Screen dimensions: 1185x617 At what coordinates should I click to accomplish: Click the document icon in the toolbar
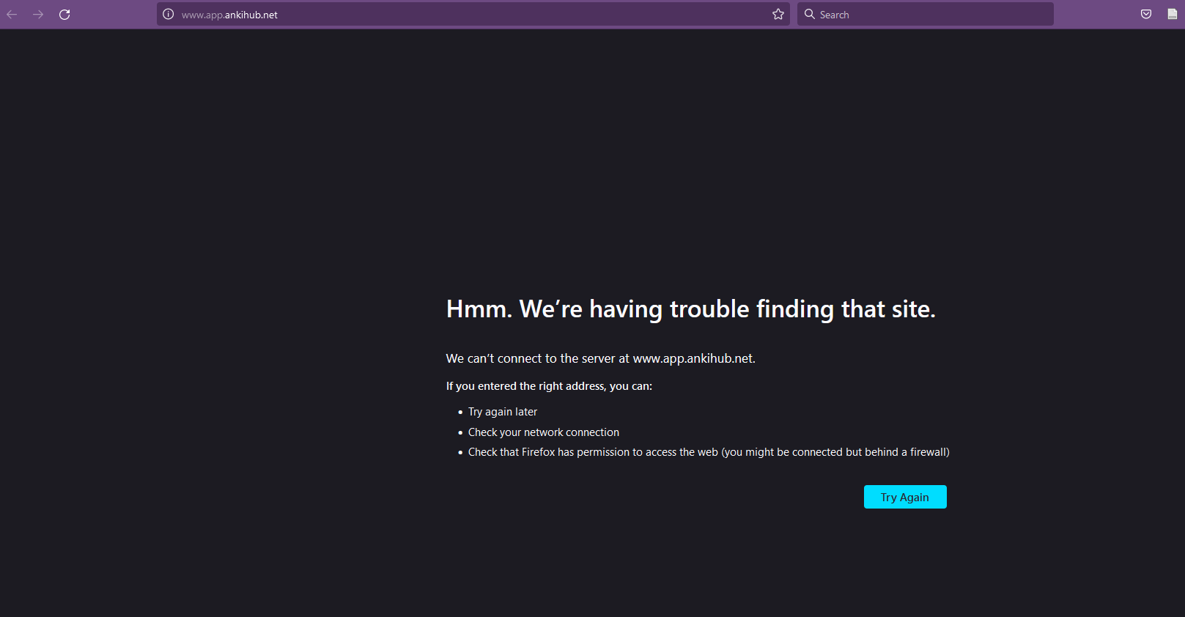coord(1172,15)
